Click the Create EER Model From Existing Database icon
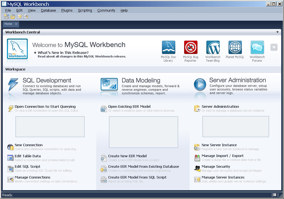This screenshot has width=284, height=199. [104, 169]
